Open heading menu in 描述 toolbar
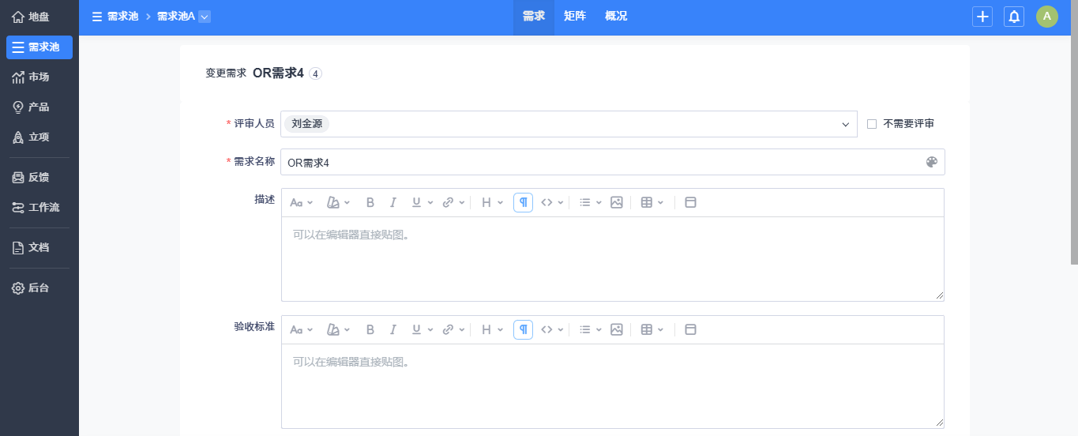 (x=492, y=203)
